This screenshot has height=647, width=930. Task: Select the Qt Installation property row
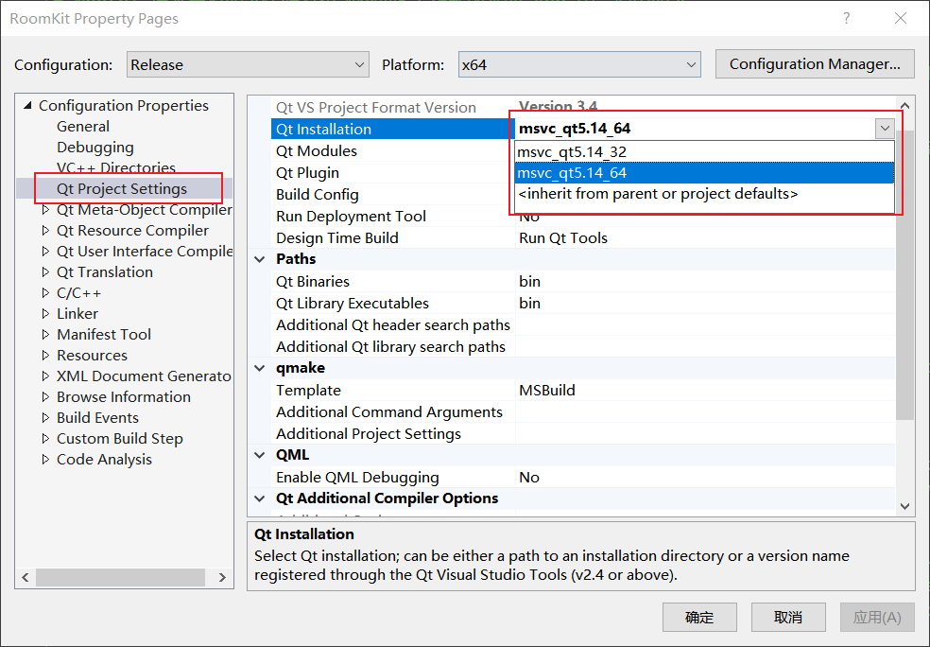pos(393,129)
